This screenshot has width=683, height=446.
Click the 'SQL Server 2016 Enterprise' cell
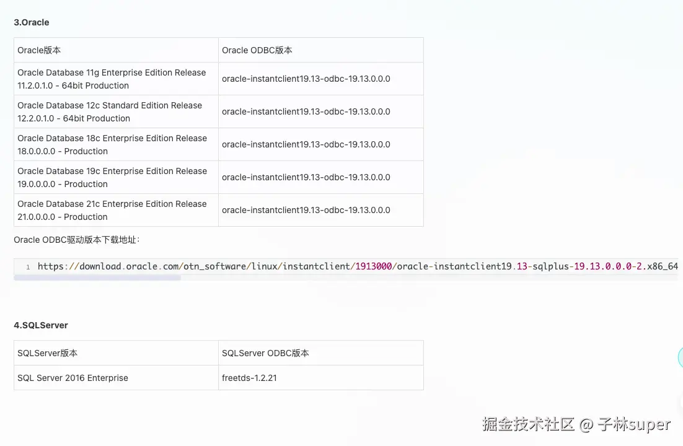[x=116, y=378]
